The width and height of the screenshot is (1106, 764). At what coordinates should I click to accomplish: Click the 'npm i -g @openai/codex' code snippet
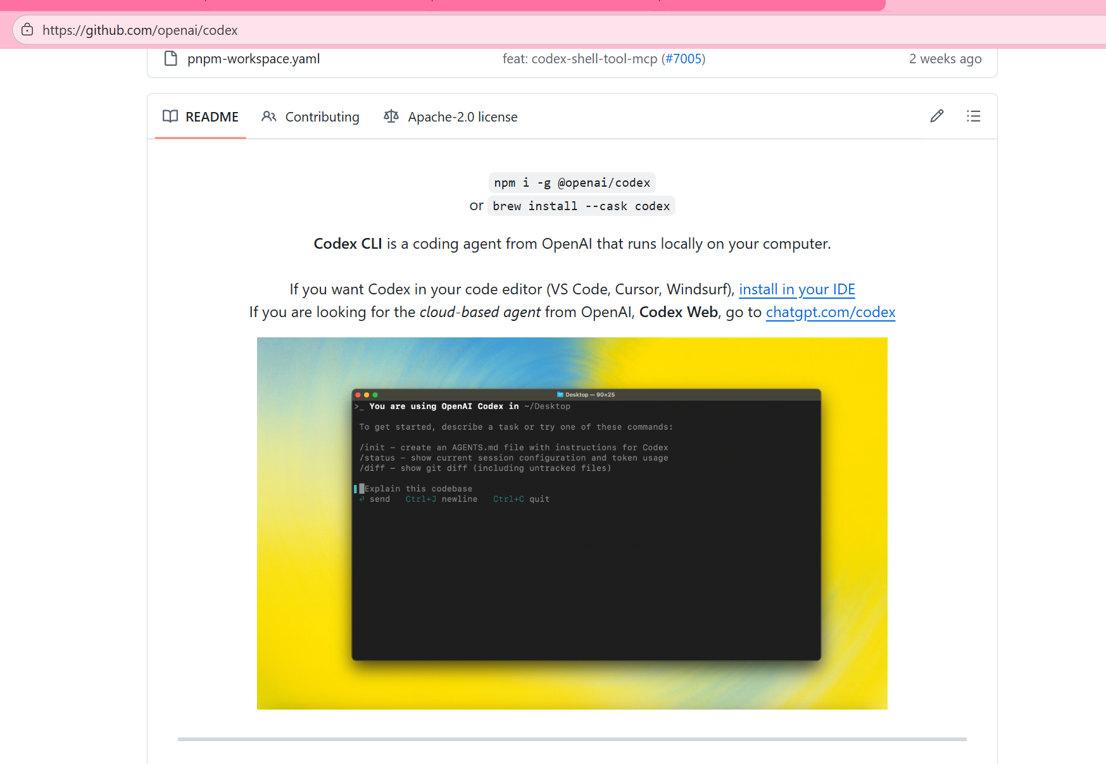coord(572,183)
